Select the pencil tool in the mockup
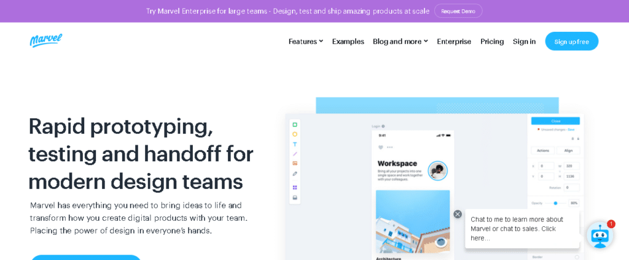The width and height of the screenshot is (629, 260). [295, 174]
